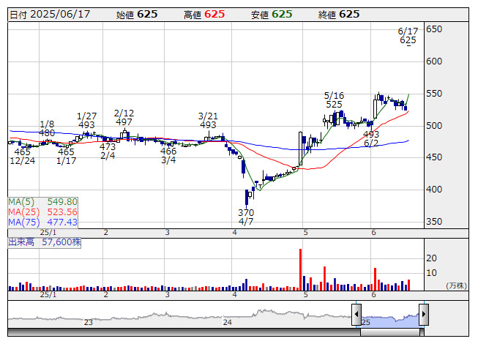Select the MA(75) 477.43 legend entry
This screenshot has height=344, width=478.
tap(42, 222)
